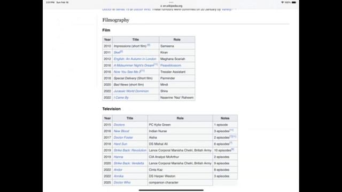Screen dimensions: 342x192
Task: Click the PC Kylie Green role cell
Action: pos(180,125)
